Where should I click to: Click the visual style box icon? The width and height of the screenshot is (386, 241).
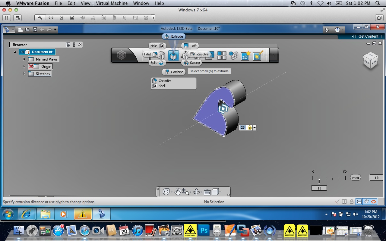point(215,192)
